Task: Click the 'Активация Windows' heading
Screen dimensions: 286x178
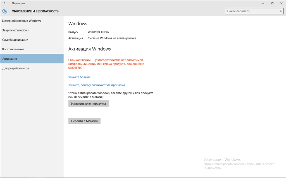Action: (90, 49)
